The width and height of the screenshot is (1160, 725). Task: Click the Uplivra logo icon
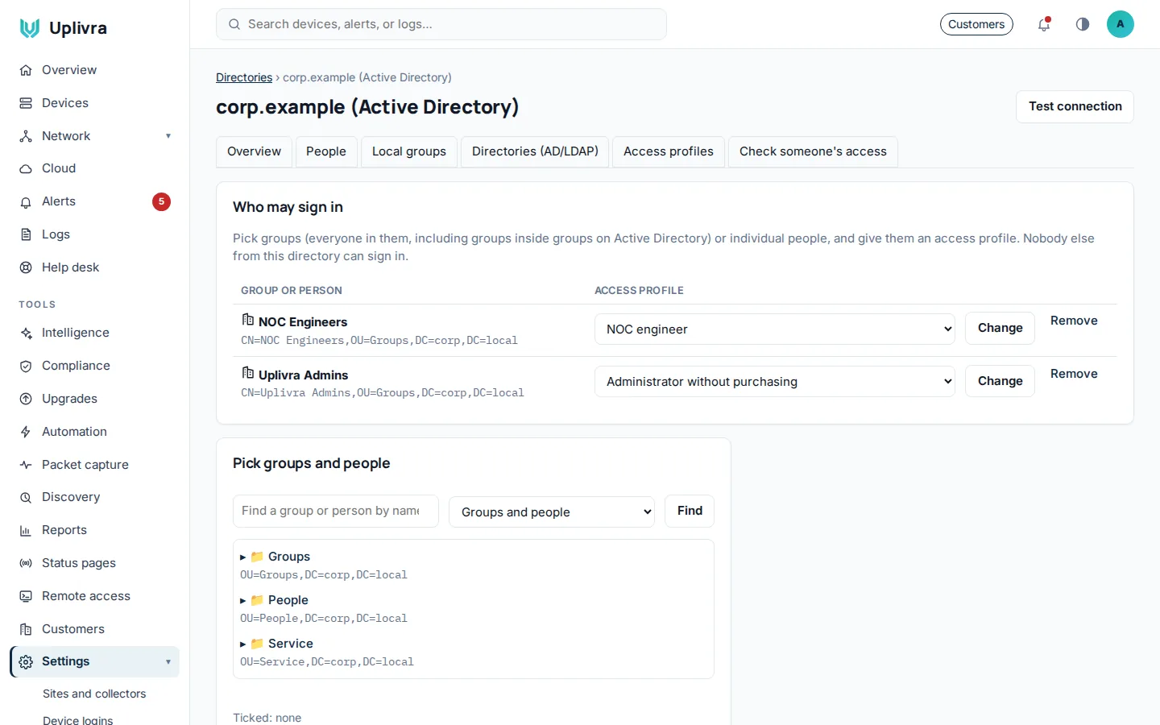30,28
